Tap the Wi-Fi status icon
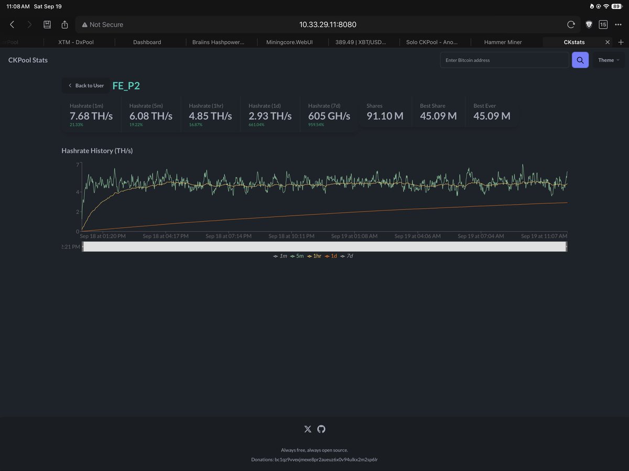This screenshot has width=629, height=471. (x=606, y=6)
